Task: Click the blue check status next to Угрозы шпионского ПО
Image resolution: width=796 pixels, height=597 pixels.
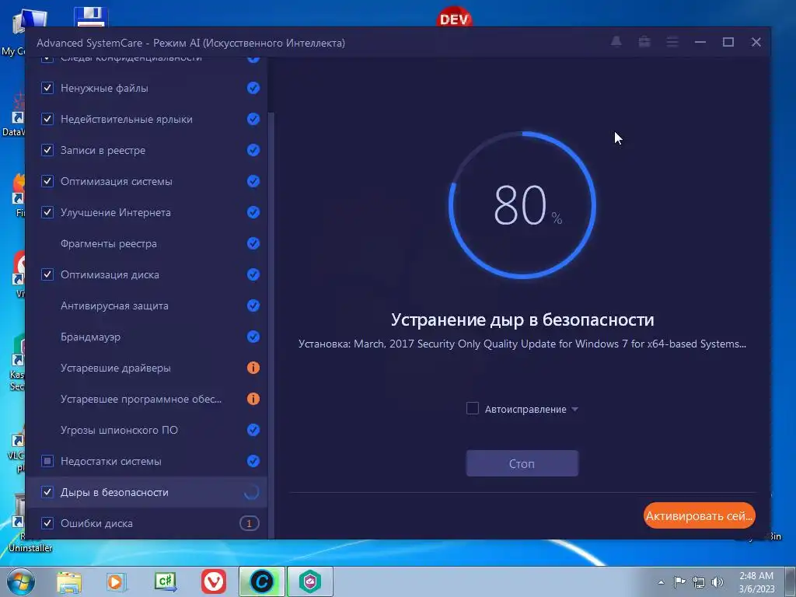Action: point(253,430)
